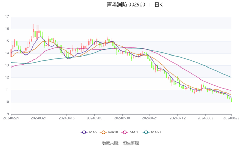
Task: Click the 20240802 date axis label
Action: pos(205,118)
